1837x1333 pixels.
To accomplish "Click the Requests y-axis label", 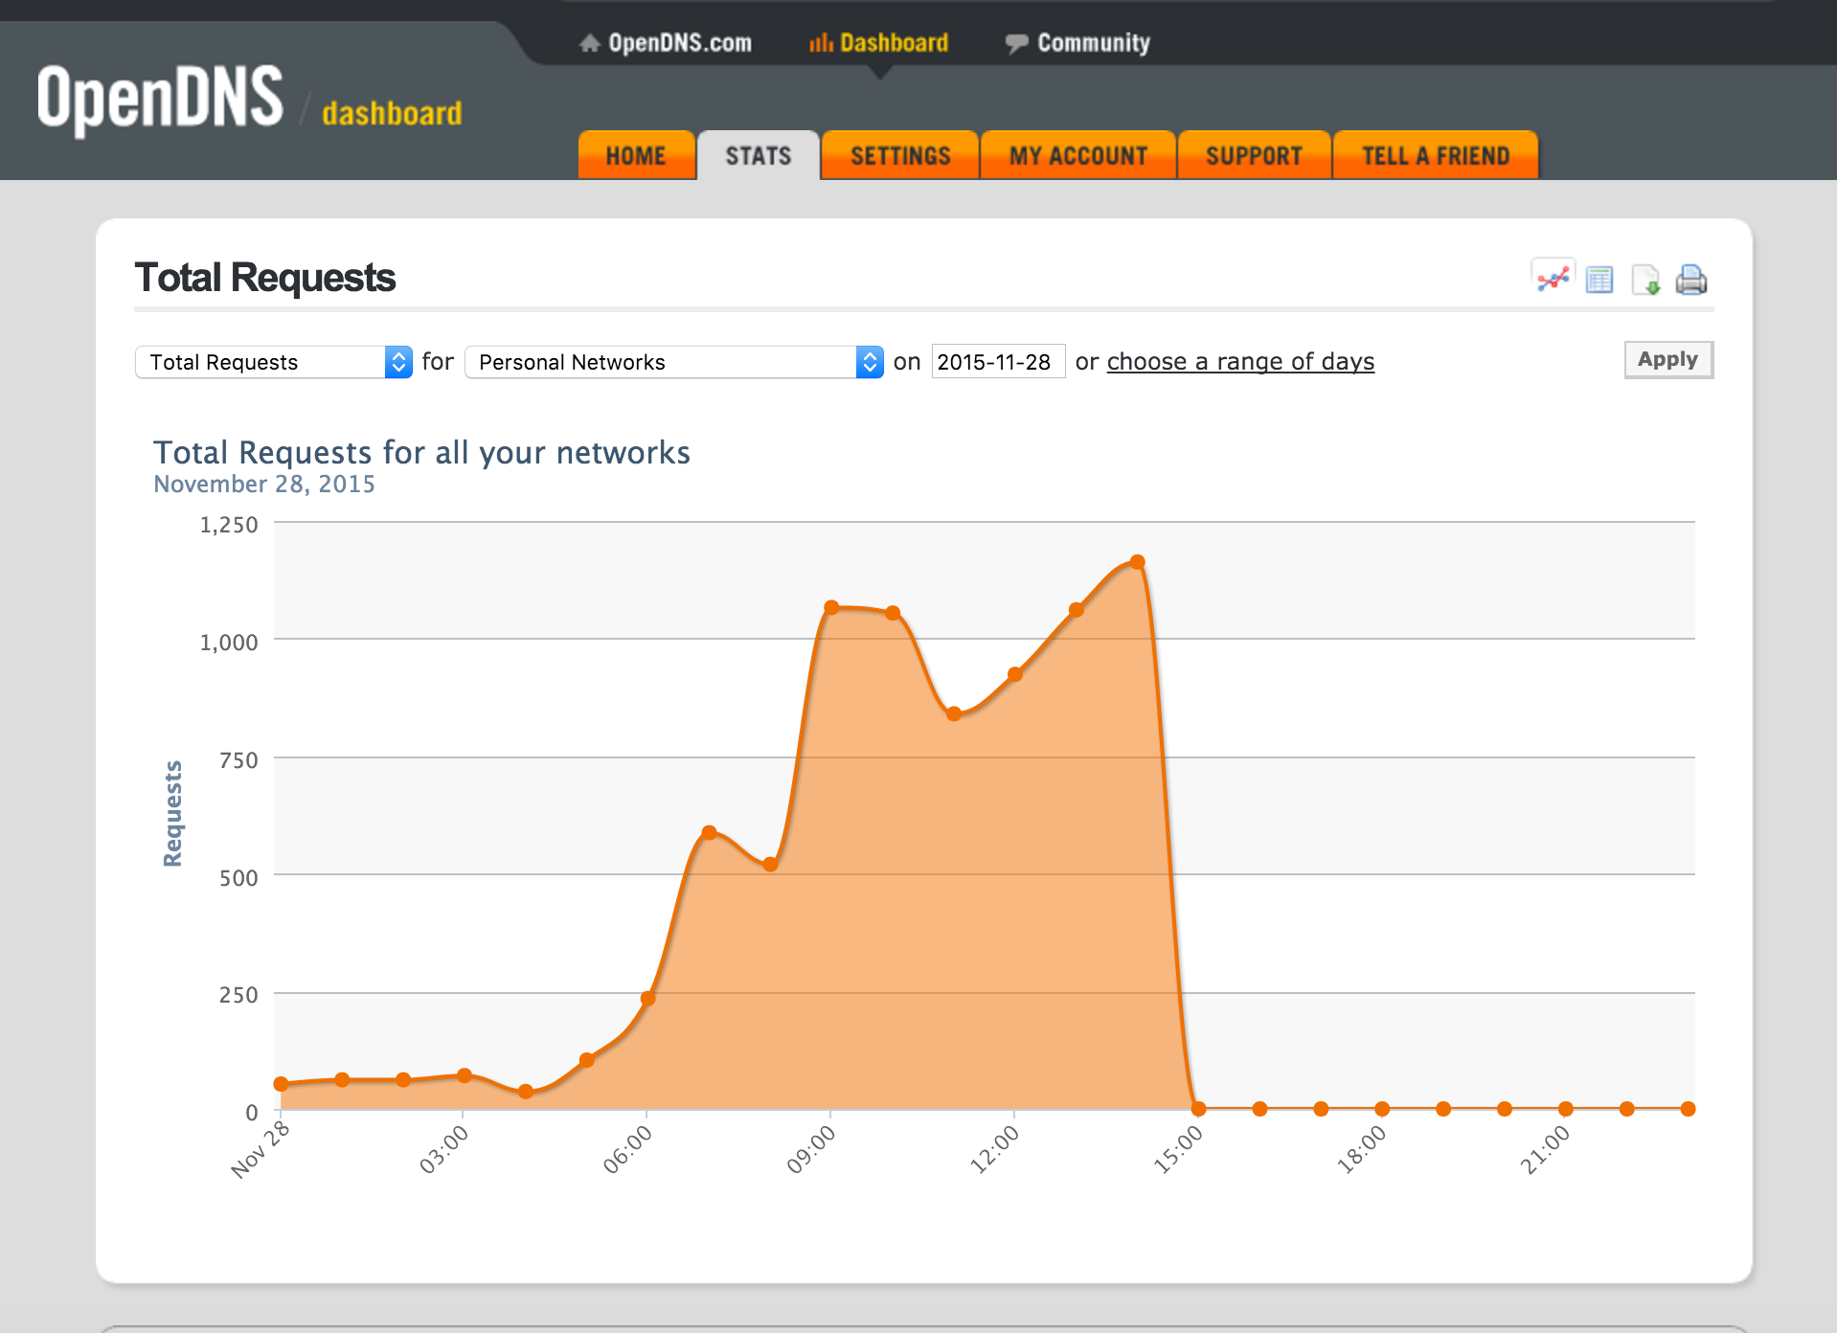I will click(173, 814).
